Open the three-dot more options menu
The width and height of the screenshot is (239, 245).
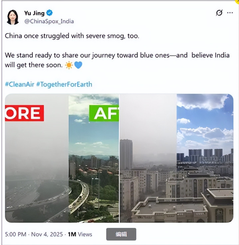point(230,13)
